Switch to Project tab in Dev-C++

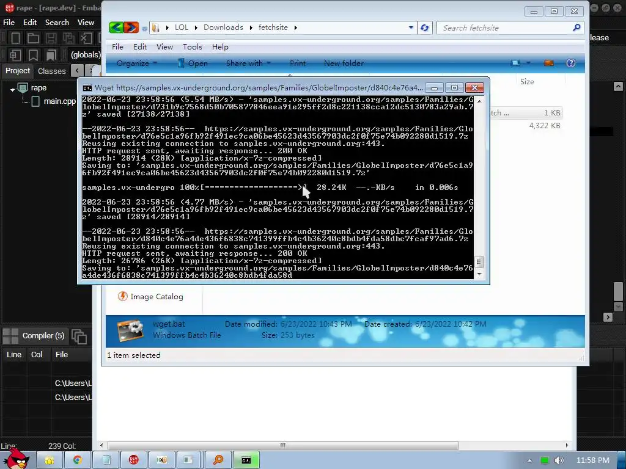pos(18,71)
